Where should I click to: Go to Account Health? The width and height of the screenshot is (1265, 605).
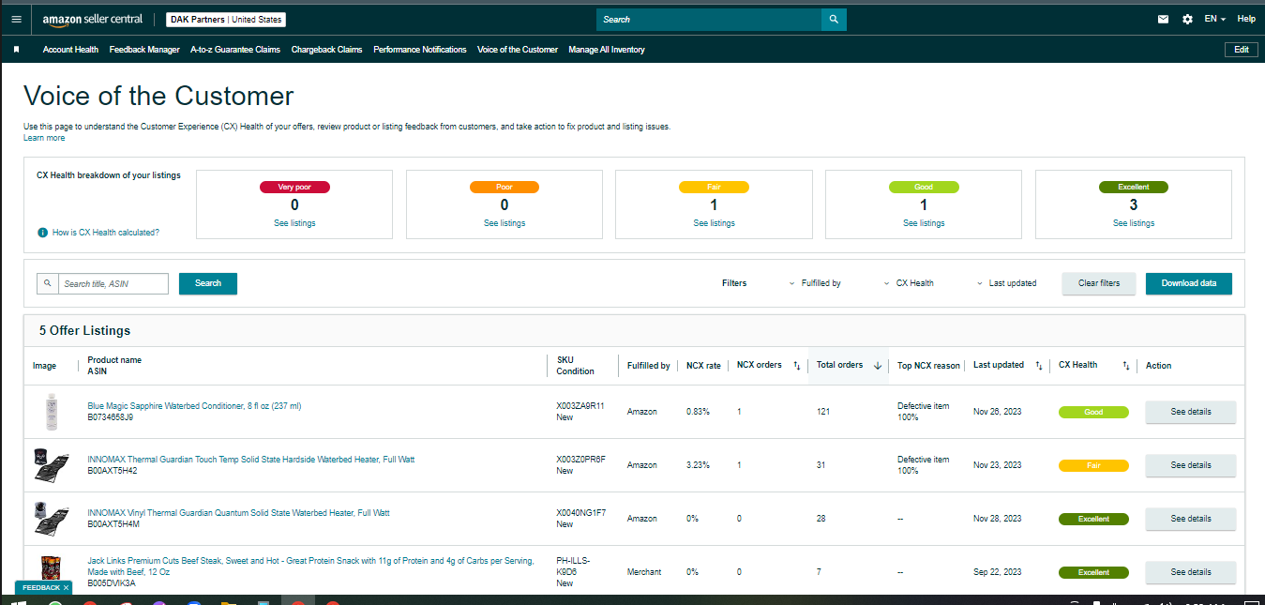tap(70, 50)
